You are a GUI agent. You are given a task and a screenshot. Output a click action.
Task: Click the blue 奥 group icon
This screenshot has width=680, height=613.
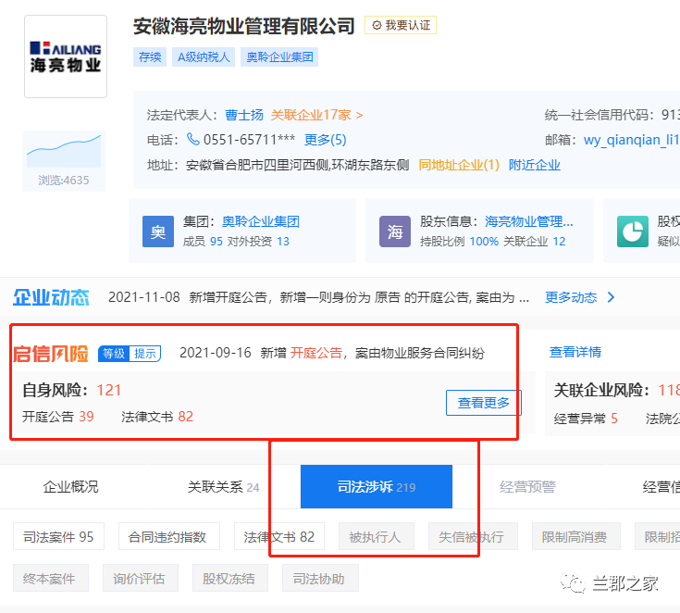(x=158, y=231)
